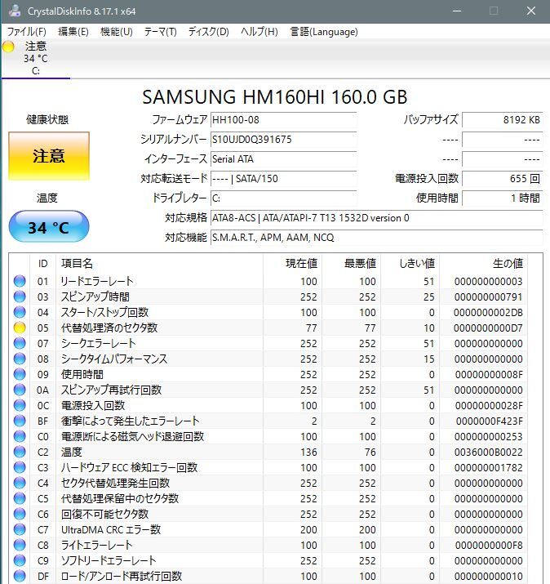550x584 pixels.
Task: Click the yellow caution icon for row 05
Action: 20,328
